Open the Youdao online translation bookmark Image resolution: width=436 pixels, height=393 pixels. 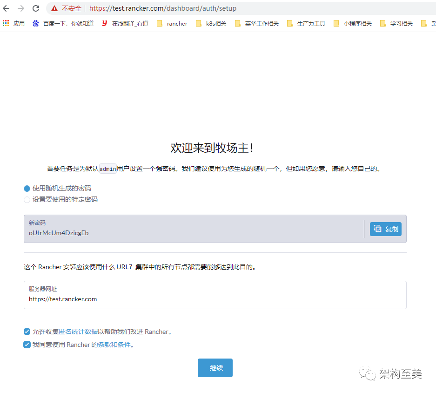[125, 23]
